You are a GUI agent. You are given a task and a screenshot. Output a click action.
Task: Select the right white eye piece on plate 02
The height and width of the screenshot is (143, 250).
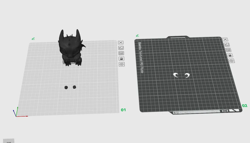pos(187,75)
